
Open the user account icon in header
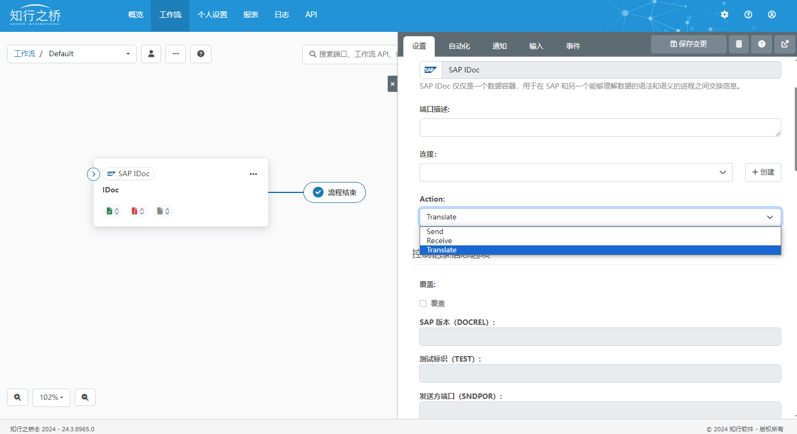click(x=772, y=15)
